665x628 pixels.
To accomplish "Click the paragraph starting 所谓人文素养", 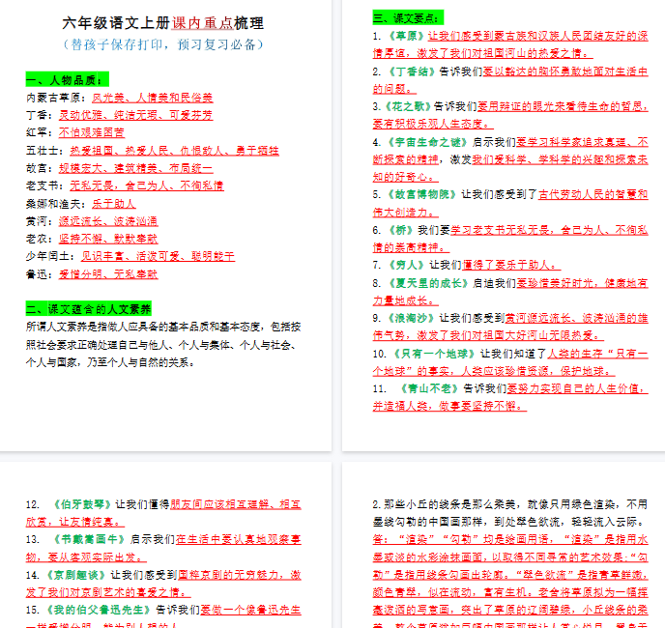I will 163,345.
